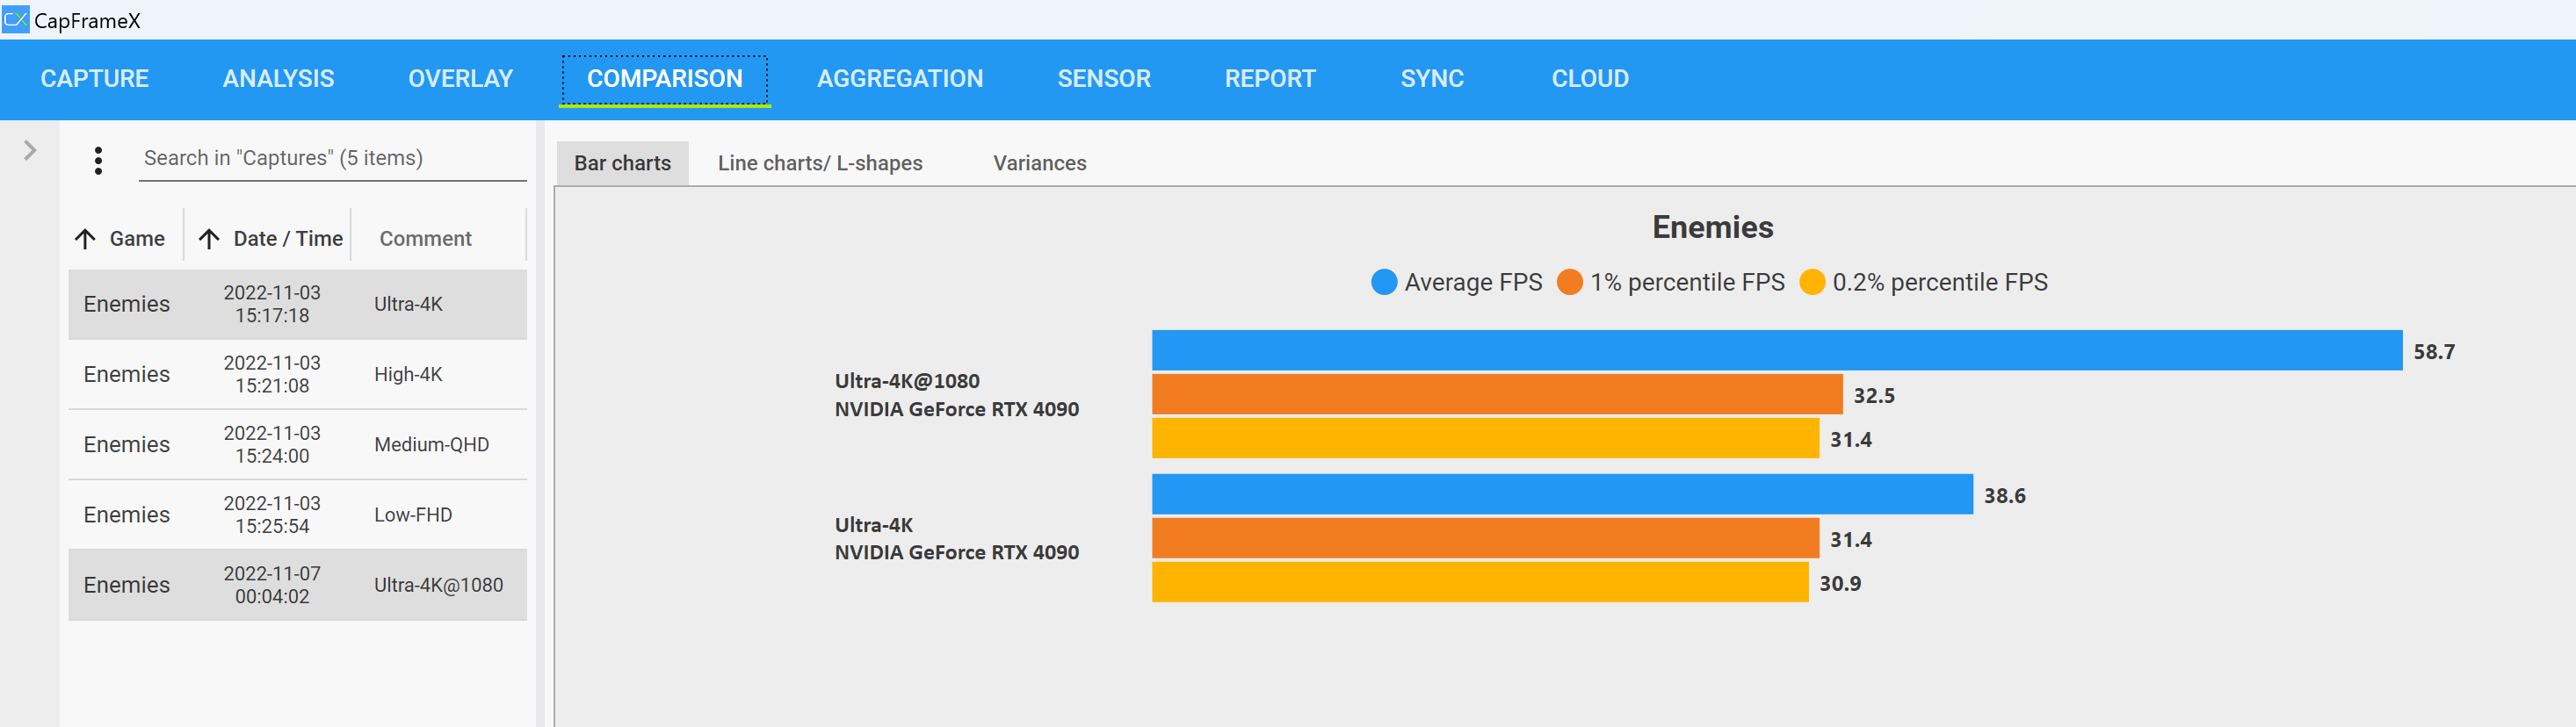This screenshot has width=2576, height=727.
Task: Toggle 1% percentile FPS legend marker
Action: click(1569, 283)
